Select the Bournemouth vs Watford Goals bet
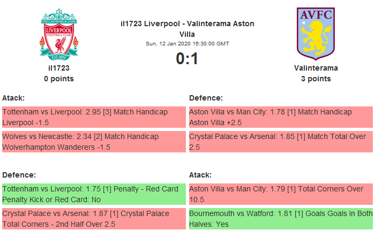Image resolution: width=375 pixels, height=246 pixels. (x=281, y=219)
